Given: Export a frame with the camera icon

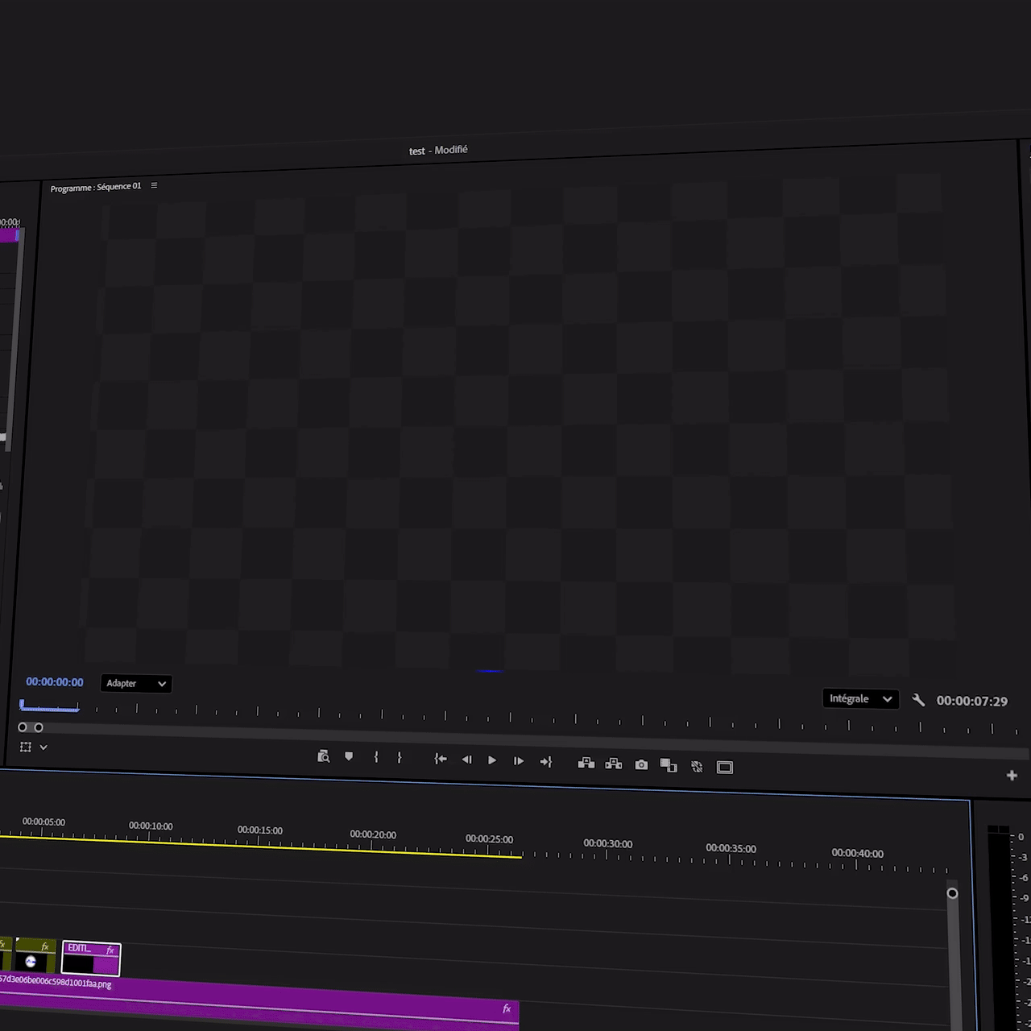Looking at the screenshot, I should 641,765.
